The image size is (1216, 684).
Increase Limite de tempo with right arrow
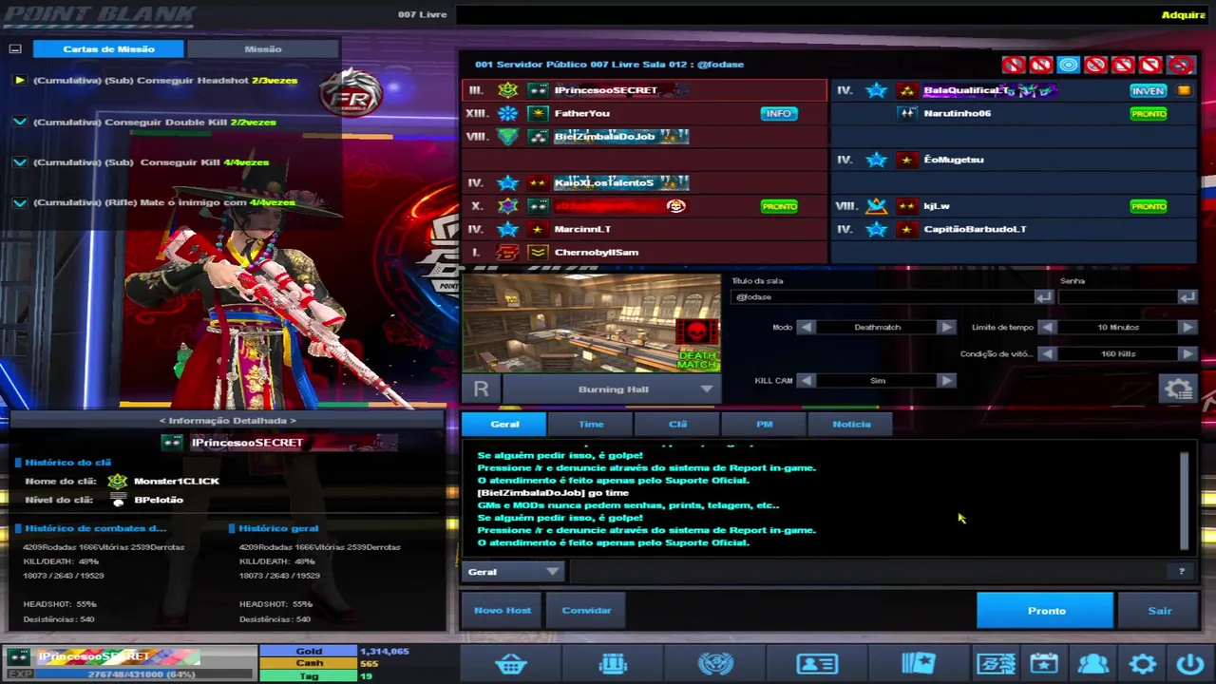coord(1187,327)
